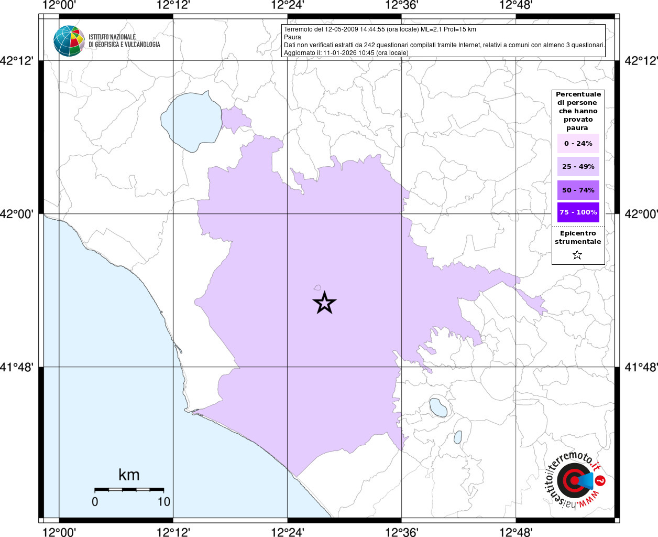Click the small lake below 41°48'
The width and height of the screenshot is (658, 537).
pyautogui.click(x=438, y=407)
